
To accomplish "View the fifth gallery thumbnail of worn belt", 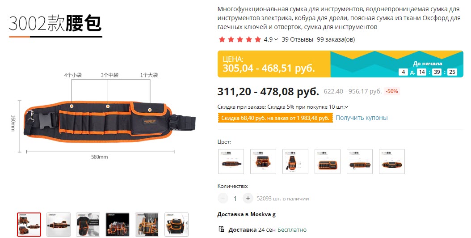I will [x=147, y=225].
